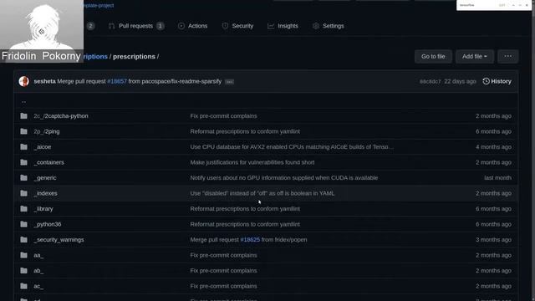Open the Settings tab

329,26
